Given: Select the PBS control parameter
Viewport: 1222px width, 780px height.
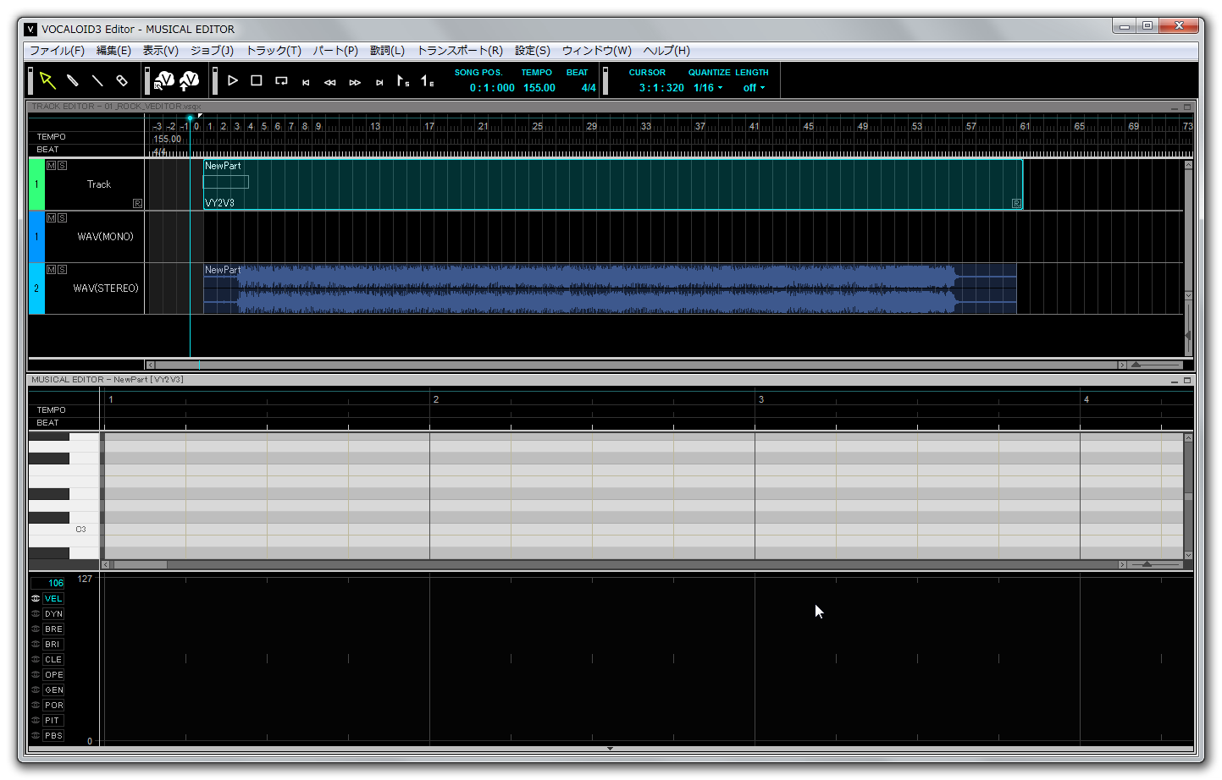Looking at the screenshot, I should 53,735.
